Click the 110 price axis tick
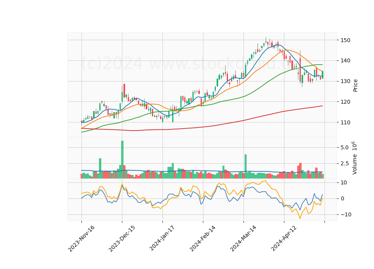Image resolution: width=374 pixels, height=269 pixels. click(346, 122)
